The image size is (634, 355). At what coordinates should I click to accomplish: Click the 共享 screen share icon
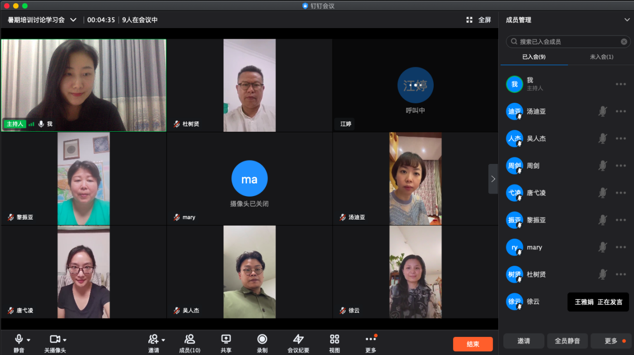[226, 339]
